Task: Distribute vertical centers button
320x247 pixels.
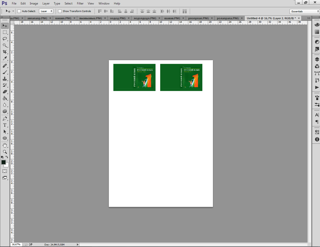Action: (148, 11)
